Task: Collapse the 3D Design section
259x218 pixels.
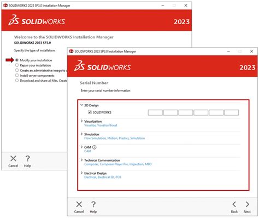Action: point(81,105)
